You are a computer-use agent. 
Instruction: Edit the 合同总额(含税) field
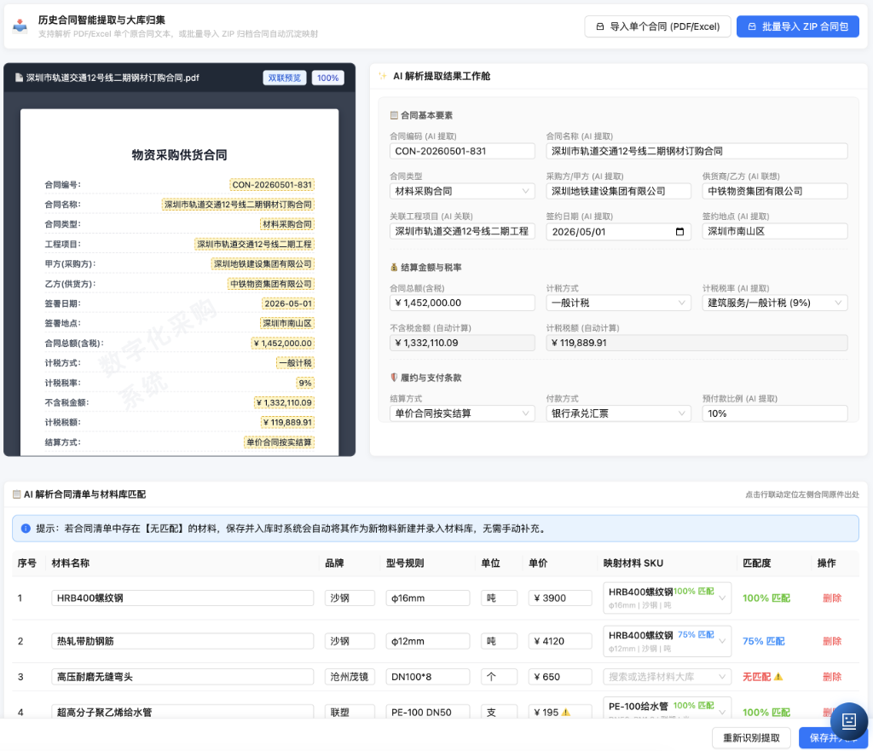[462, 303]
